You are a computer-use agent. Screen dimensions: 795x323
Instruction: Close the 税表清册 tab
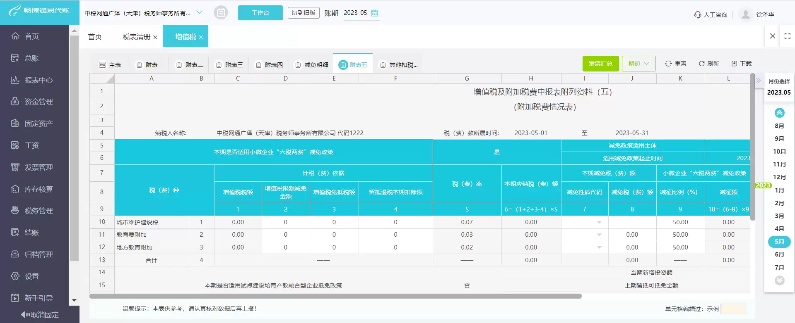pos(155,37)
